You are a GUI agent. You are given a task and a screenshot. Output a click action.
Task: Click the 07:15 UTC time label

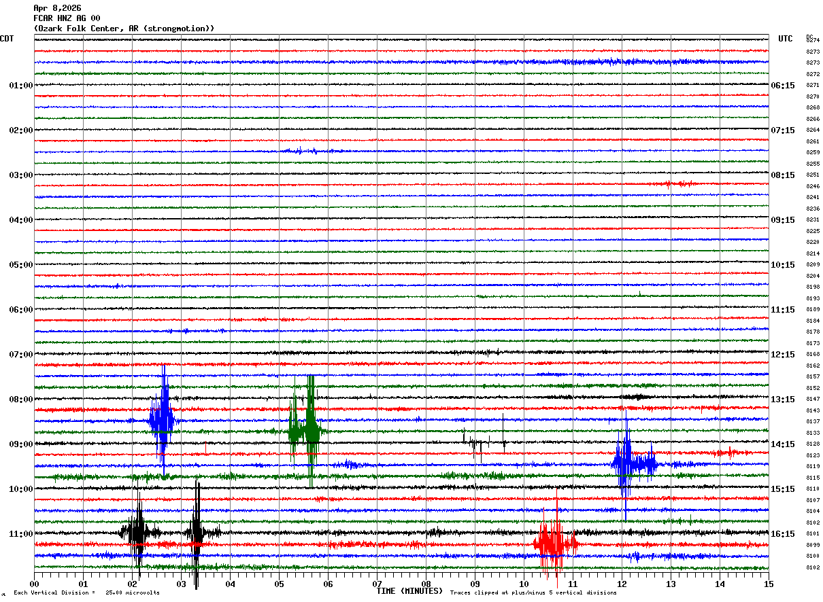pos(783,130)
